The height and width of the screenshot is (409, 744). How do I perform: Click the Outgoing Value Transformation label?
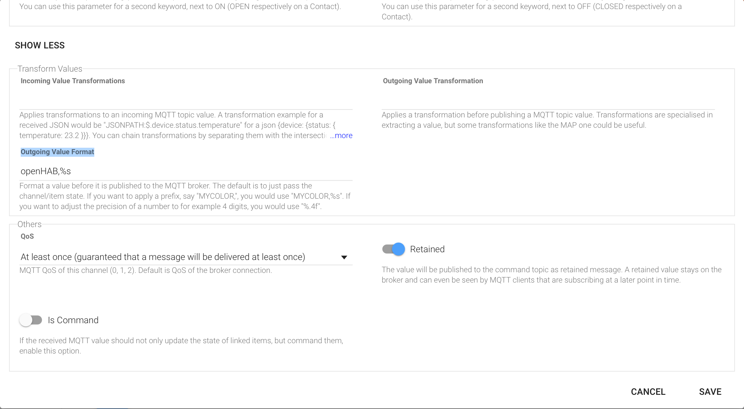(433, 81)
